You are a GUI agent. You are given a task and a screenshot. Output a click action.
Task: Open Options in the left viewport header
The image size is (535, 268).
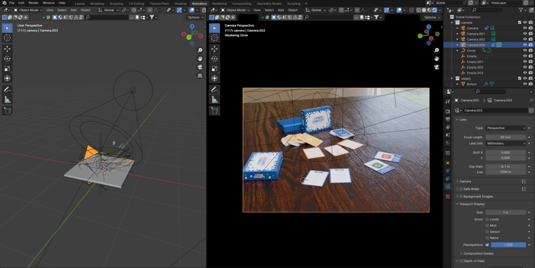tap(195, 17)
